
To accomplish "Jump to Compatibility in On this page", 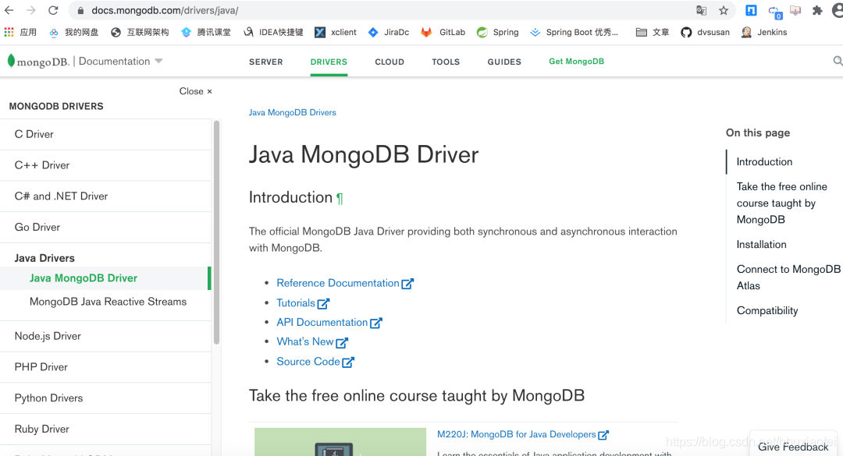I will click(767, 310).
